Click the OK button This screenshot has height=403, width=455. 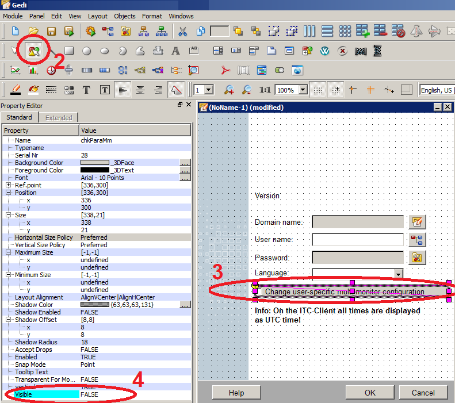pos(369,393)
